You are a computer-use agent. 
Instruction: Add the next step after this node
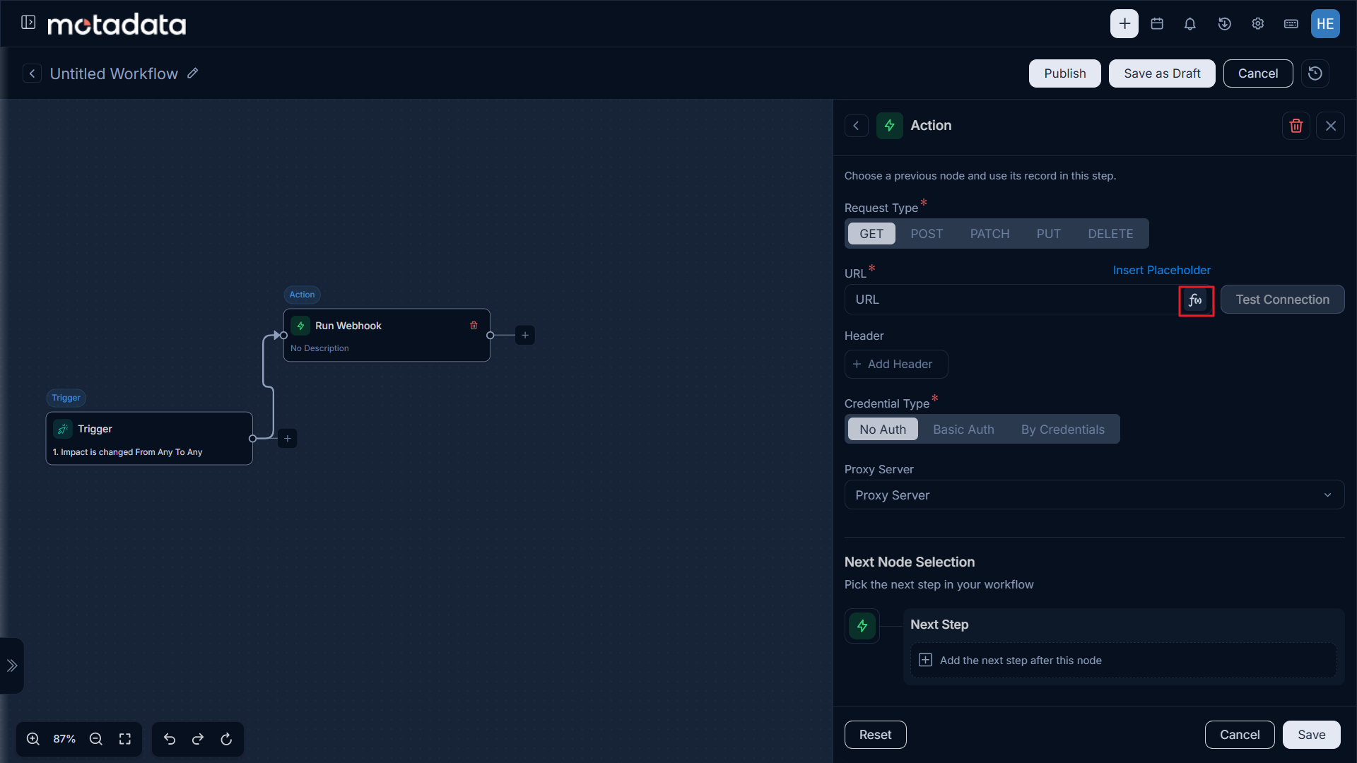[x=1123, y=661]
